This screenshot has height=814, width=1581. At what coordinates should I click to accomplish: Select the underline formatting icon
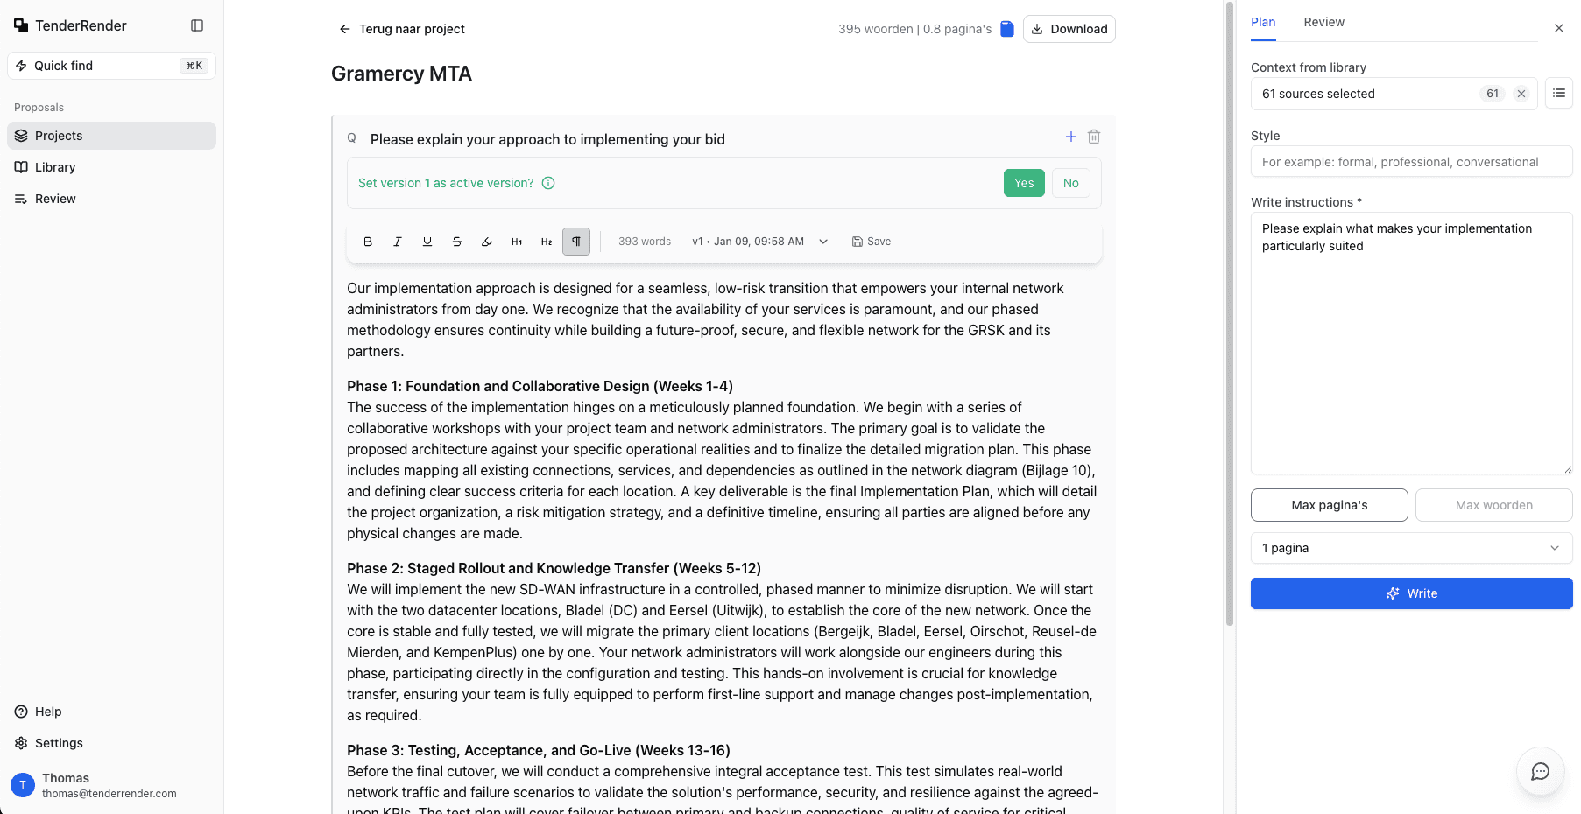427,242
